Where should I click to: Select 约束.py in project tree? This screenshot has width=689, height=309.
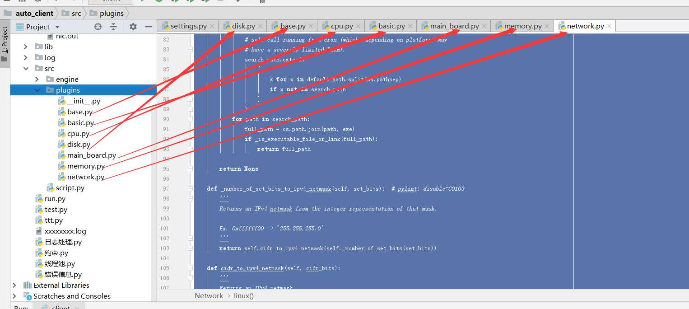coord(56,253)
